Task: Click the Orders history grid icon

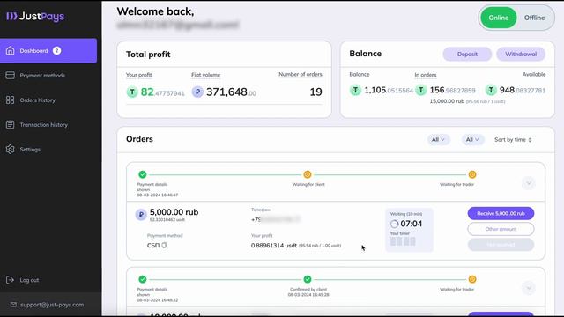Action: [10, 100]
